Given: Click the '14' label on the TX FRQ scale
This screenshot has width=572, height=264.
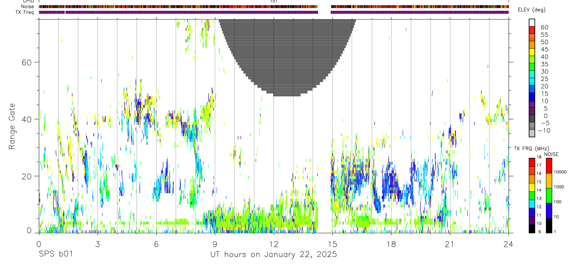Looking at the screenshot, I should click(539, 191).
